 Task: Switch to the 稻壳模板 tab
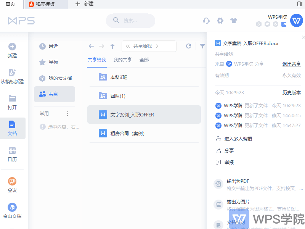[46, 4]
